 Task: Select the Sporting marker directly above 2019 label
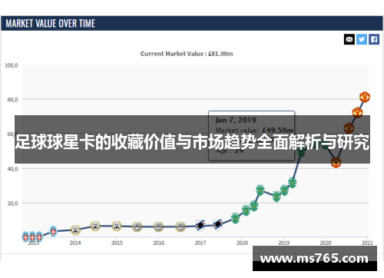284,190
